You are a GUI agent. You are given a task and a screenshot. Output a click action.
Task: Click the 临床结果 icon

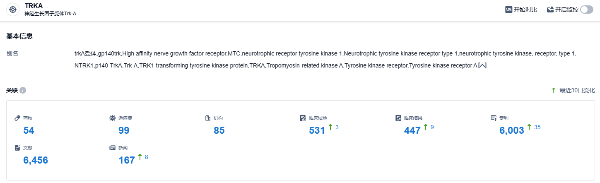pyautogui.click(x=398, y=118)
